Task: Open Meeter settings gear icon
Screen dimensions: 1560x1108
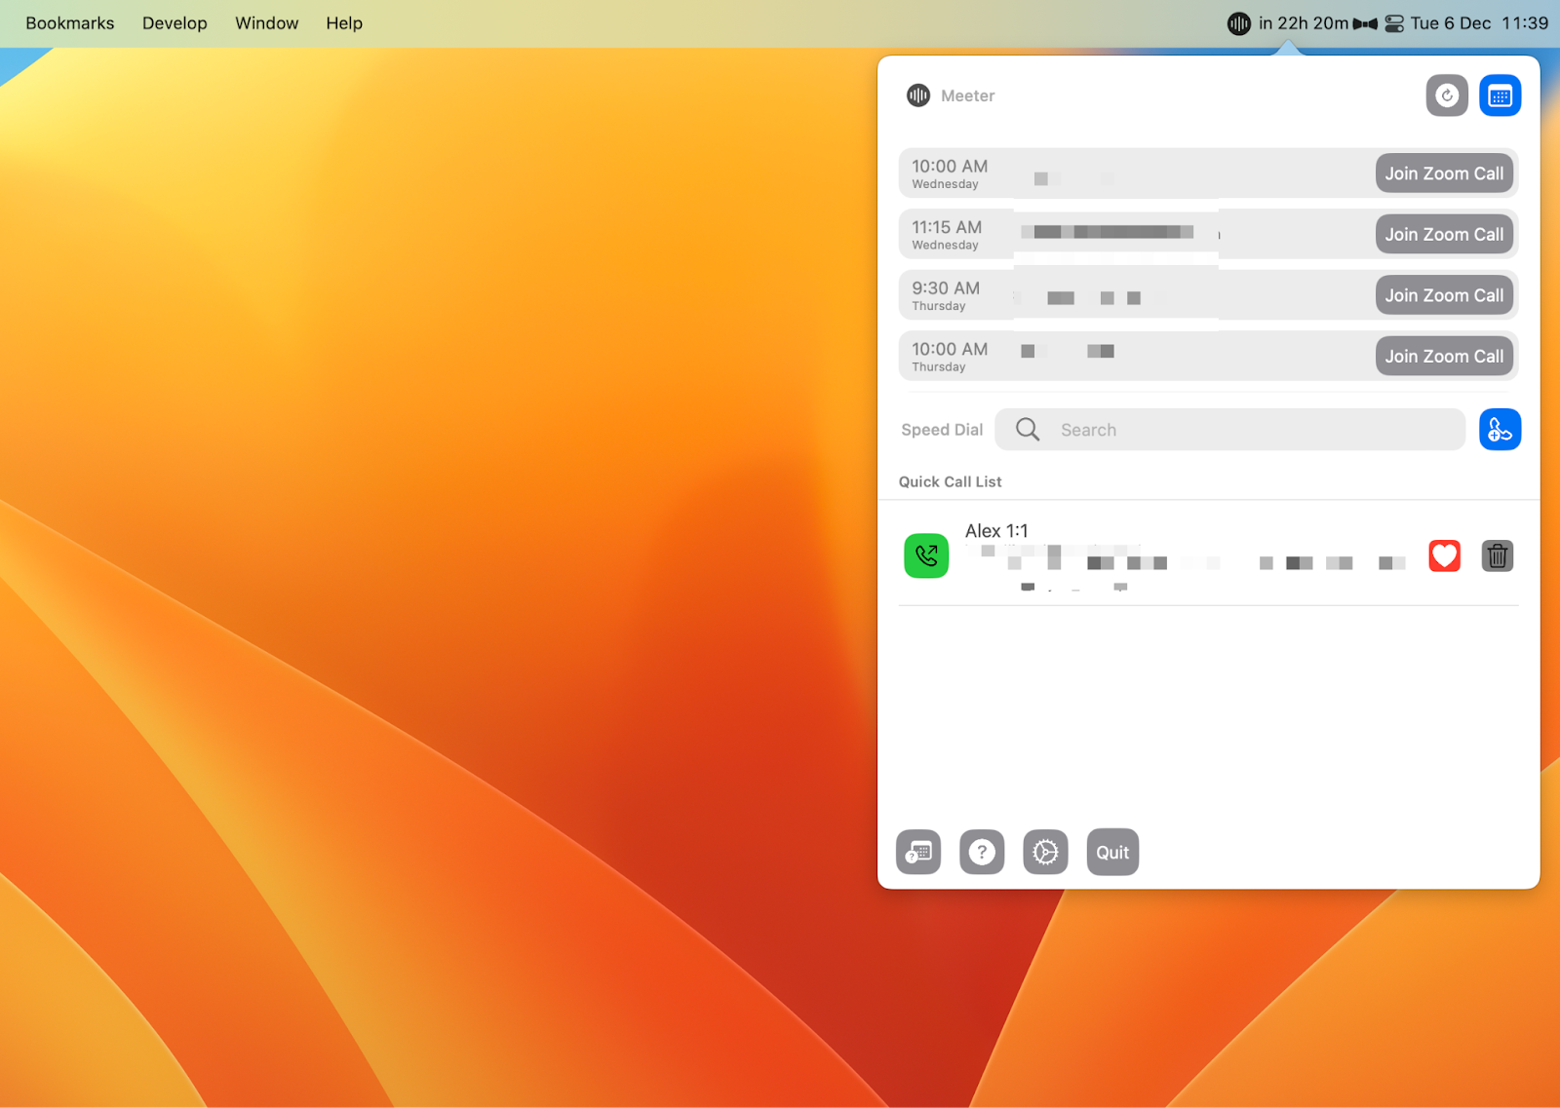Action: click(1045, 853)
